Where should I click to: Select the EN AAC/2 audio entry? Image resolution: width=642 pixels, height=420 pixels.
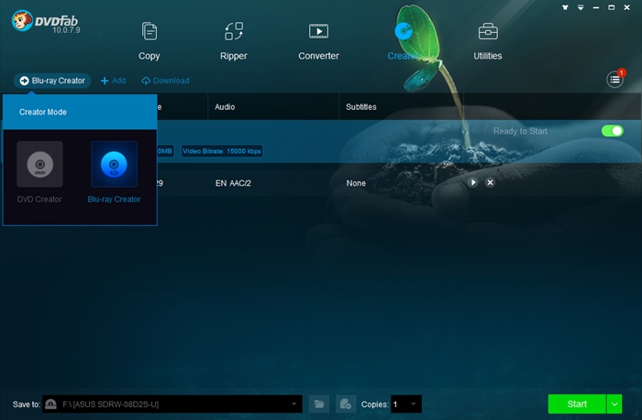click(233, 183)
